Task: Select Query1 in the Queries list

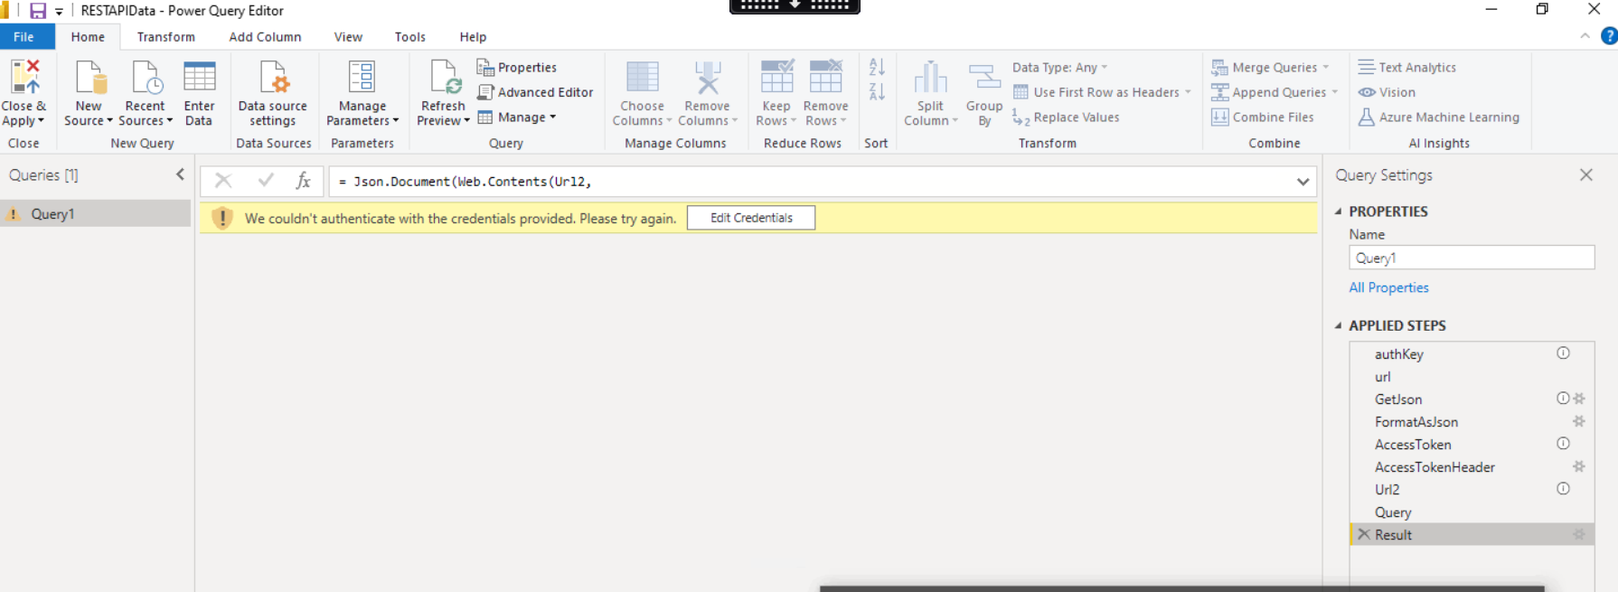Action: pos(96,213)
